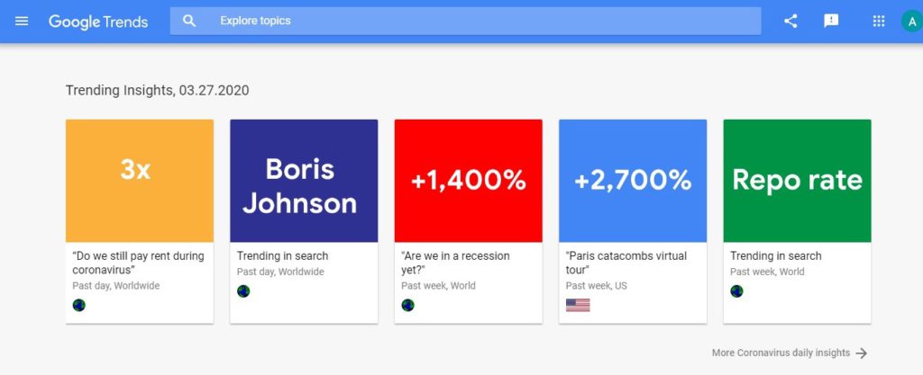Select the blue +2,700% tile
923x375 pixels.
pos(633,181)
